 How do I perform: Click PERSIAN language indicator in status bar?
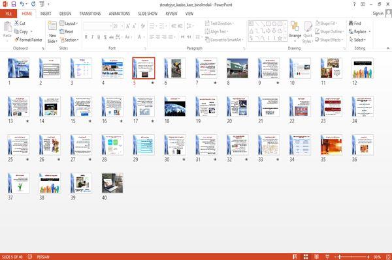[x=43, y=257]
